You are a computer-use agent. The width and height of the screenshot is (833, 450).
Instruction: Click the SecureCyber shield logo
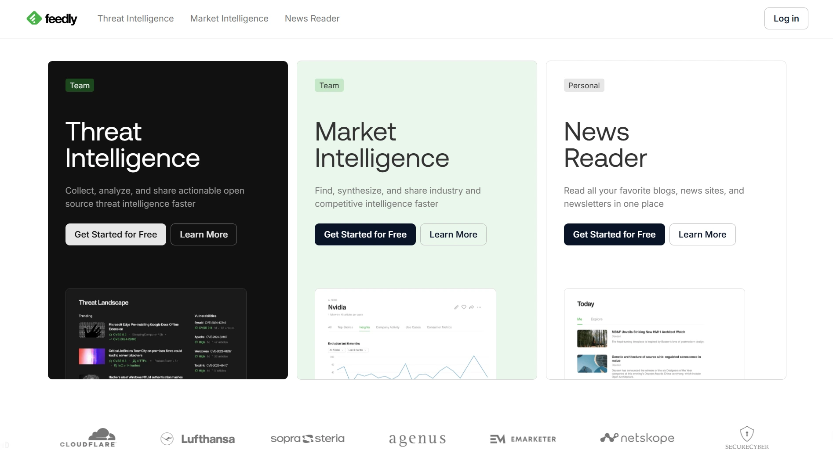coord(747,438)
